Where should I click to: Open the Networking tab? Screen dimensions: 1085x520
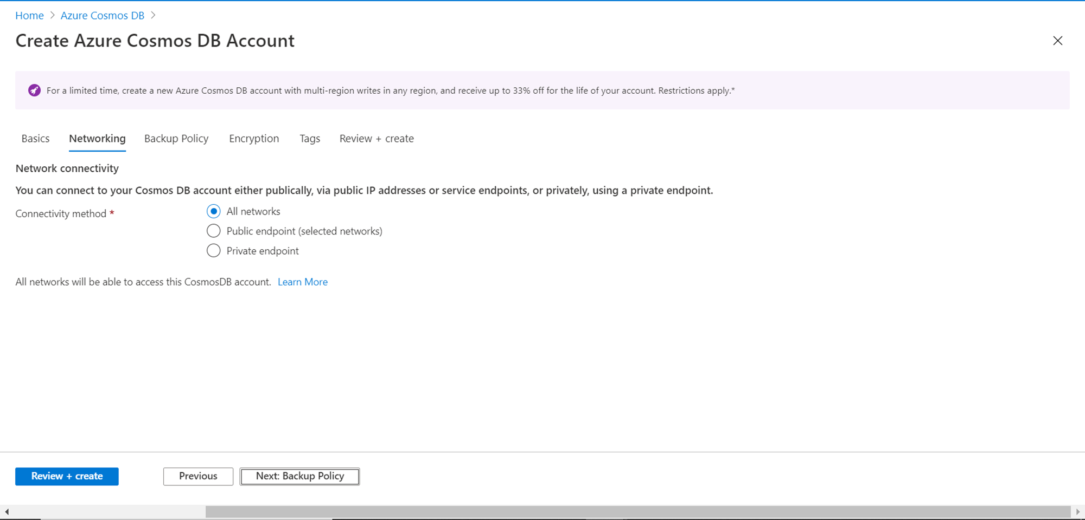(97, 139)
